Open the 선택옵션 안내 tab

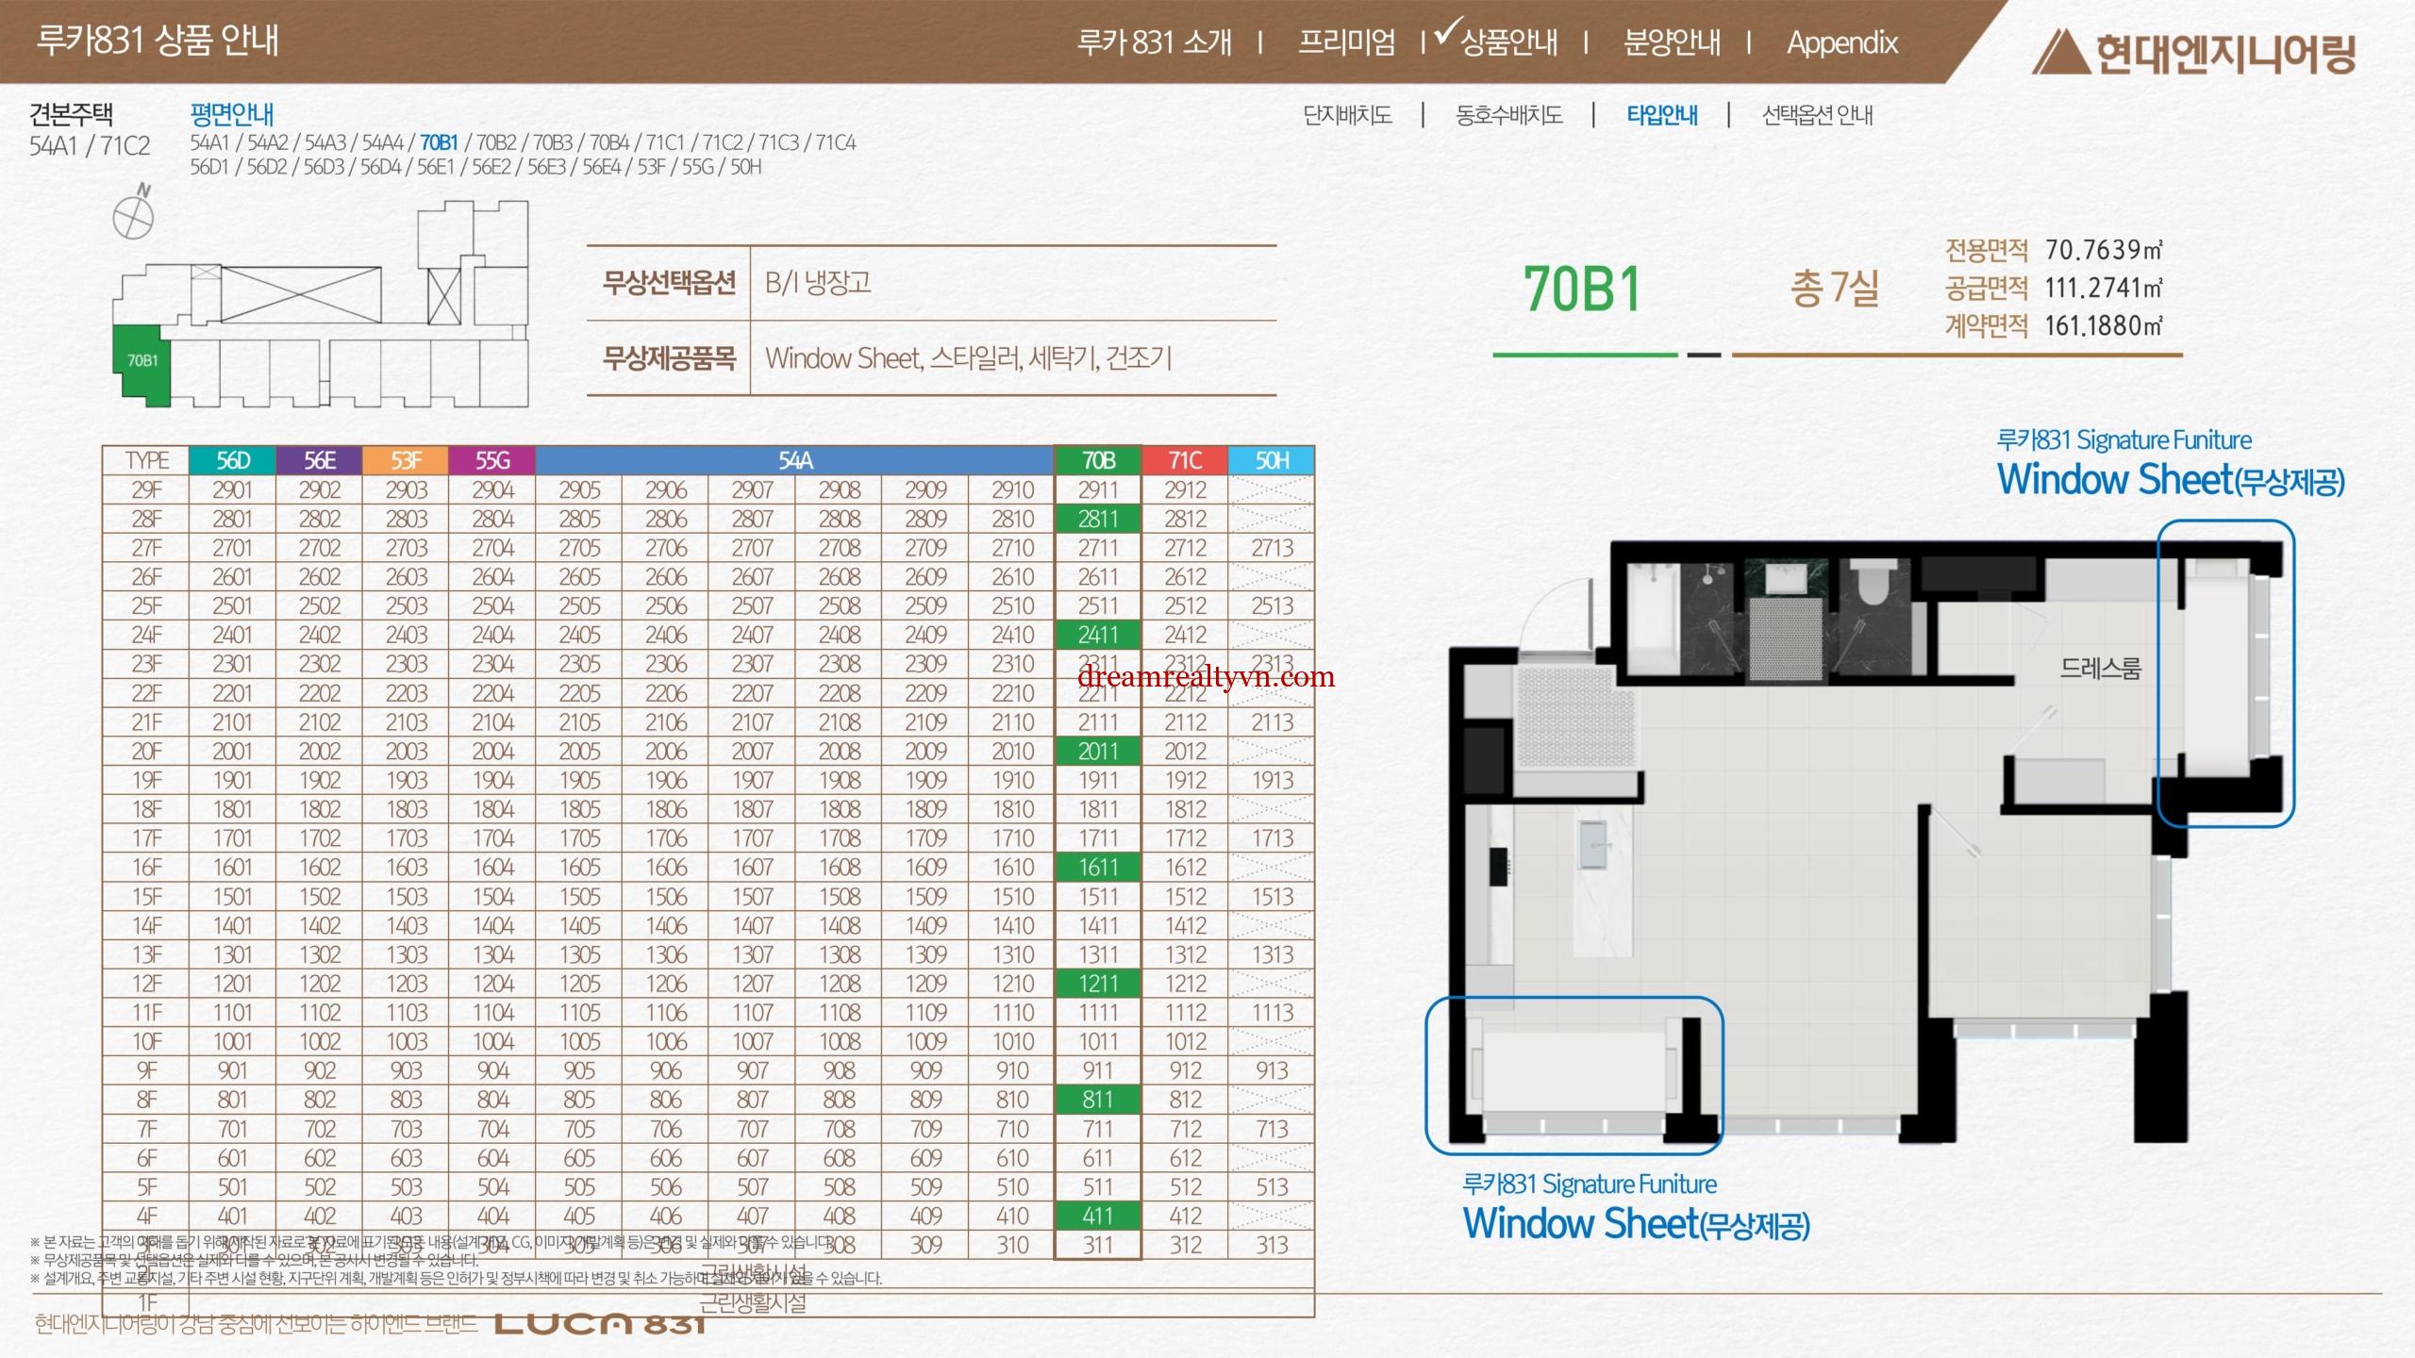click(1817, 116)
